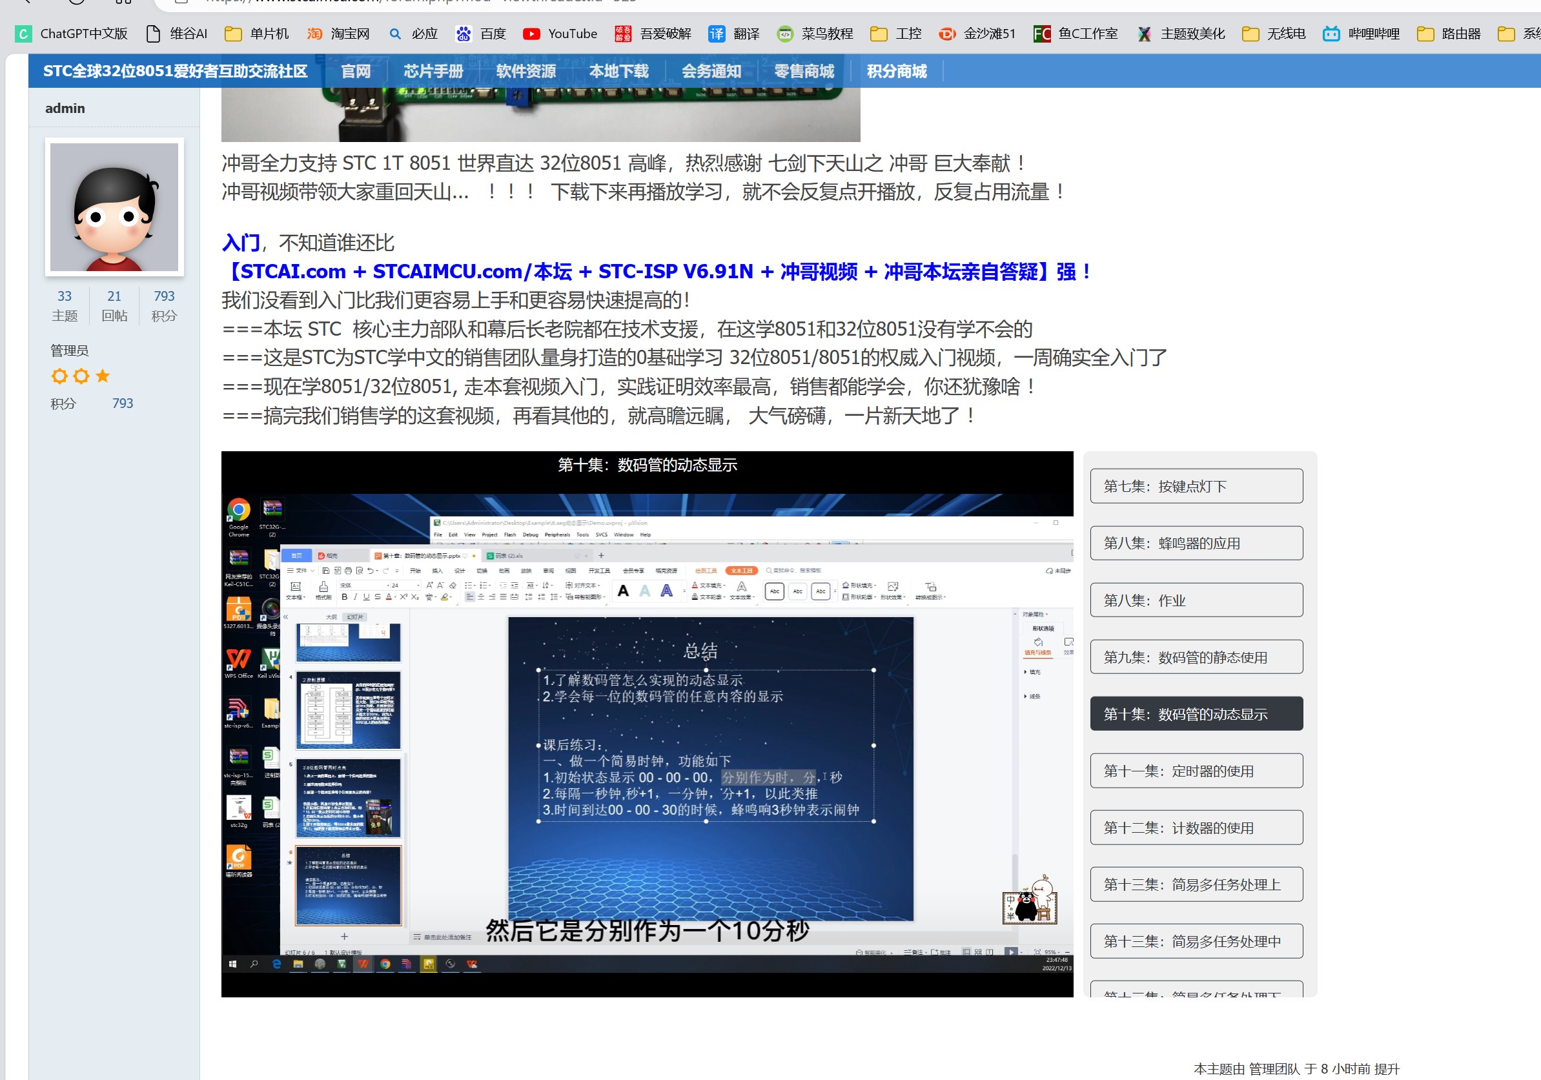1541x1080 pixels.
Task: Open the green circuit board photo
Action: pyautogui.click(x=540, y=115)
